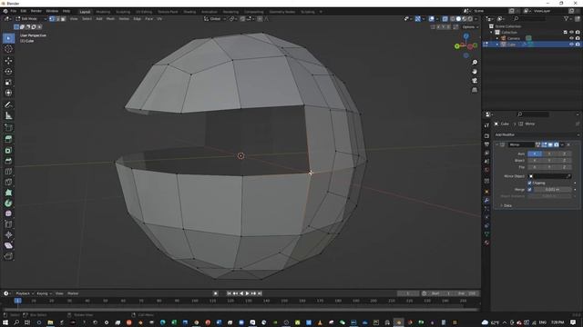Select the Extrude Region tool
The image size is (583, 327).
[x=8, y=139]
